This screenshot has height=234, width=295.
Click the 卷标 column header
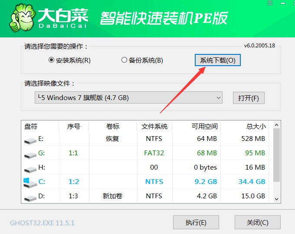click(113, 126)
